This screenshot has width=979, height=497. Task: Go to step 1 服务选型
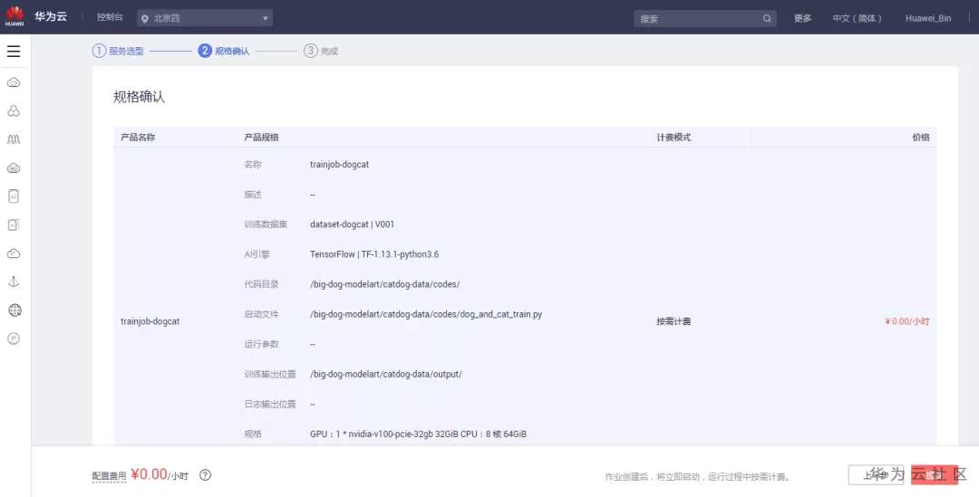point(118,51)
